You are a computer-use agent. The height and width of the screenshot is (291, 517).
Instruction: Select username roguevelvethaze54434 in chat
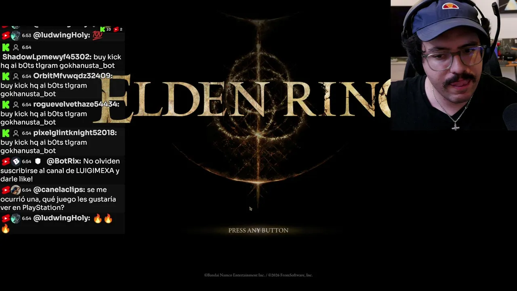point(76,104)
